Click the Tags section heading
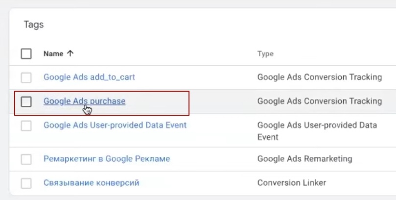396x200 pixels. pos(34,25)
